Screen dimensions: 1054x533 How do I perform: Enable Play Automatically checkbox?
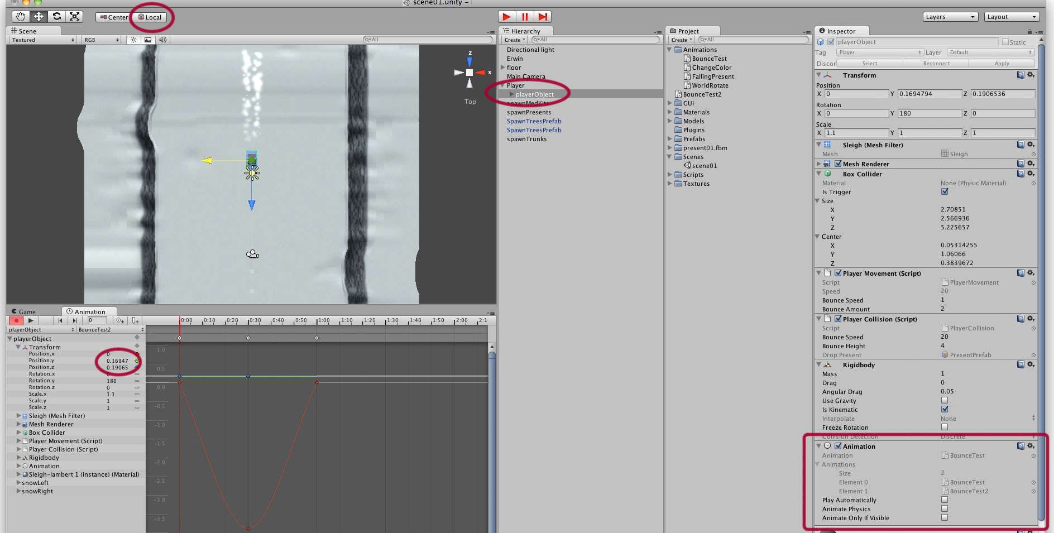pos(945,500)
